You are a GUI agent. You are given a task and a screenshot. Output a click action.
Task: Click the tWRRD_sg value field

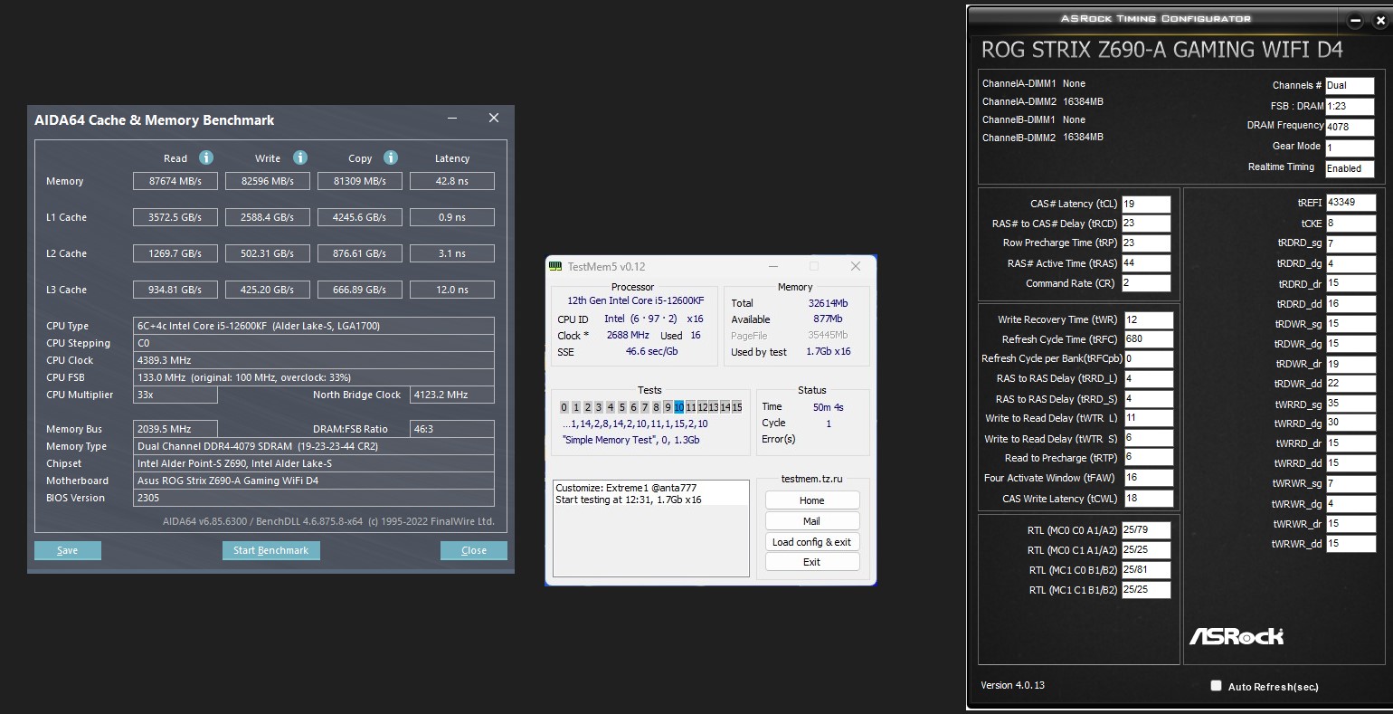[x=1351, y=404]
